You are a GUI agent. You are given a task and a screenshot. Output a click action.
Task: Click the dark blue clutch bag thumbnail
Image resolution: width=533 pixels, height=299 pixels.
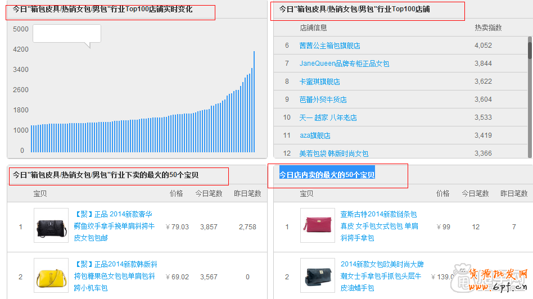318,275
